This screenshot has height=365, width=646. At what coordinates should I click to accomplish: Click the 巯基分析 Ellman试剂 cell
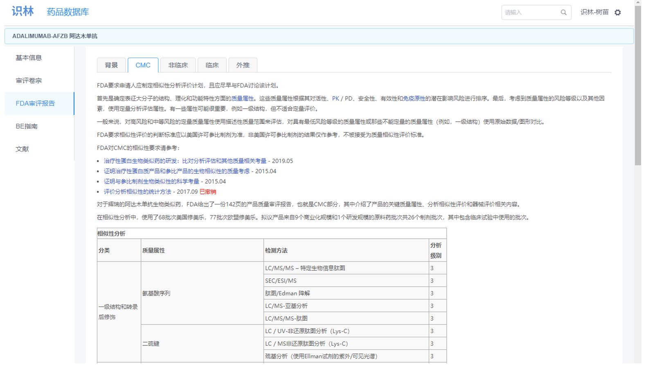346,356
